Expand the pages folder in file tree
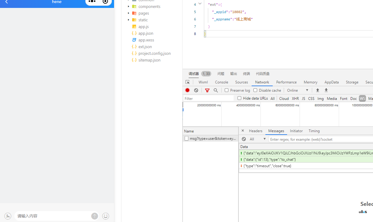373x222 pixels. [129, 13]
